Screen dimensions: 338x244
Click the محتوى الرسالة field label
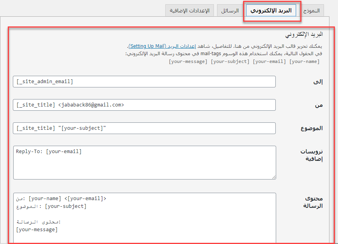(x=313, y=202)
